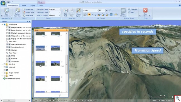Toggle bold title formatting
The width and height of the screenshot is (181, 102).
89,14
